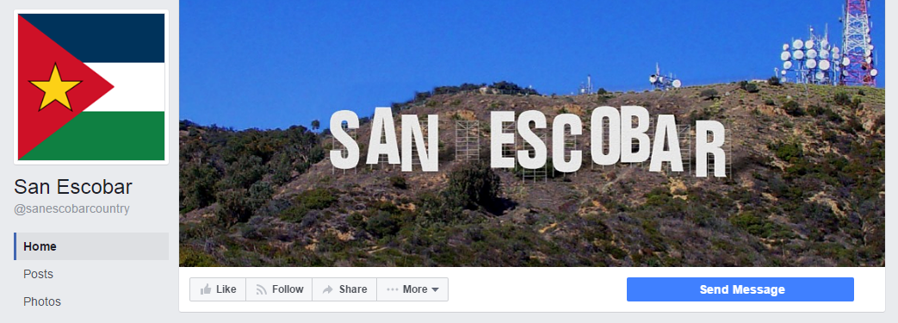Click the RSS feed icon beside Follow
898x323 pixels.
click(x=261, y=289)
